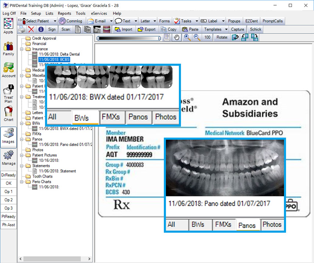This screenshot has height=263, width=314.
Task: Open the Apps module in the sidebar
Action: 8,26
